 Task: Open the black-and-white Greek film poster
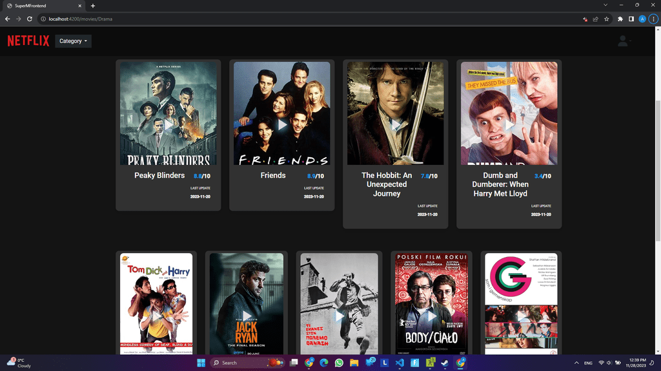coord(340,304)
